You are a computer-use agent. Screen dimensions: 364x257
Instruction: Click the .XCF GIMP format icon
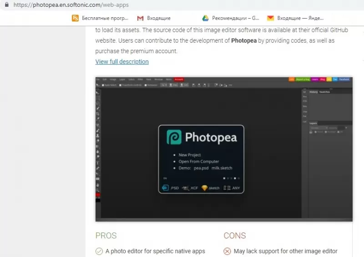185,188
